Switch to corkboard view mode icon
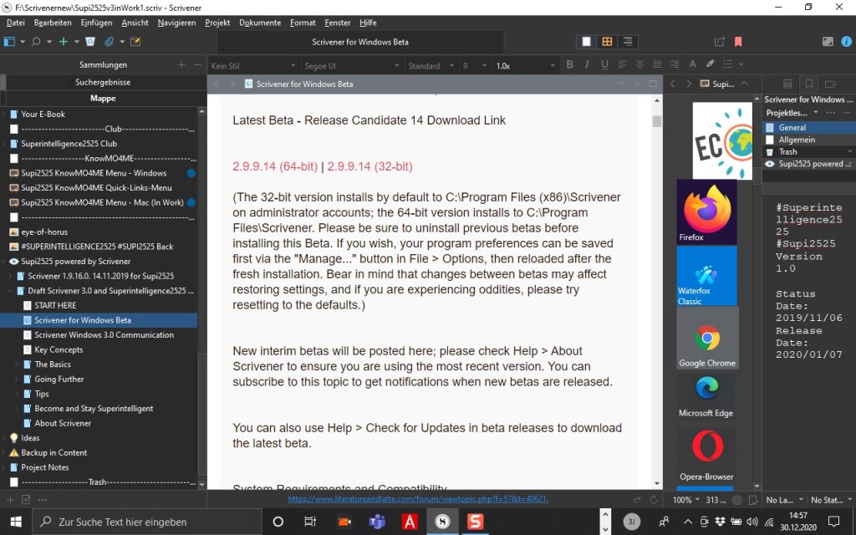Viewport: 856px width, 535px height. [x=607, y=42]
